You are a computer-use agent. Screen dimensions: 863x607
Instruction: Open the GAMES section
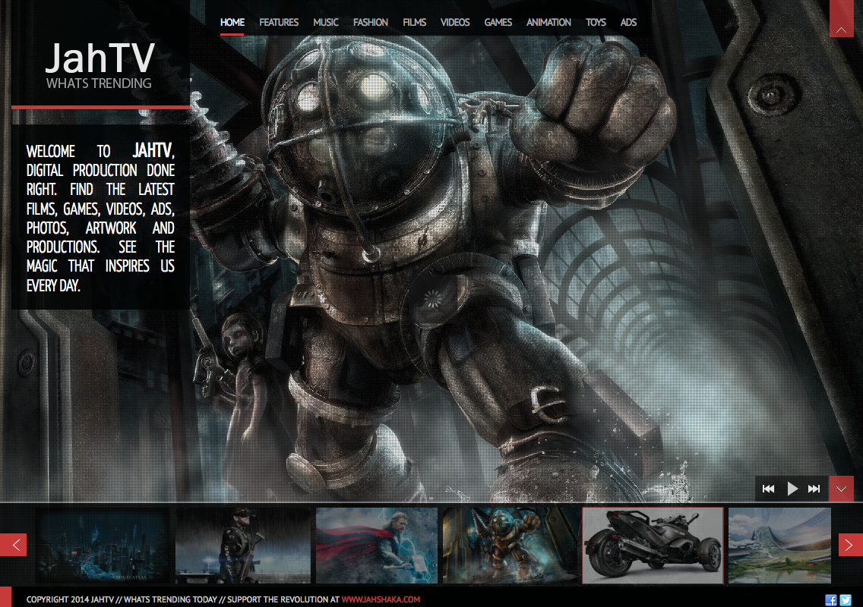pos(498,23)
